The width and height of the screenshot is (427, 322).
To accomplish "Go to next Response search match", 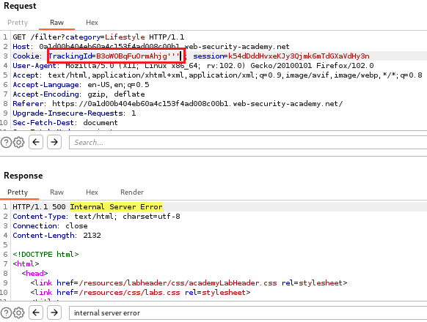I will pos(54,312).
